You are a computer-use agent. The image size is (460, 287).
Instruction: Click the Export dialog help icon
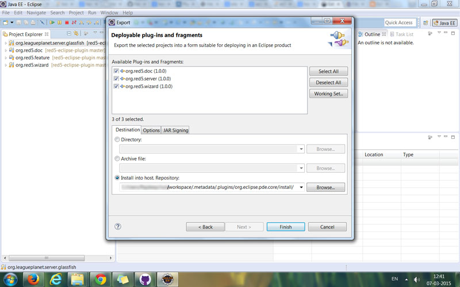pos(118,226)
